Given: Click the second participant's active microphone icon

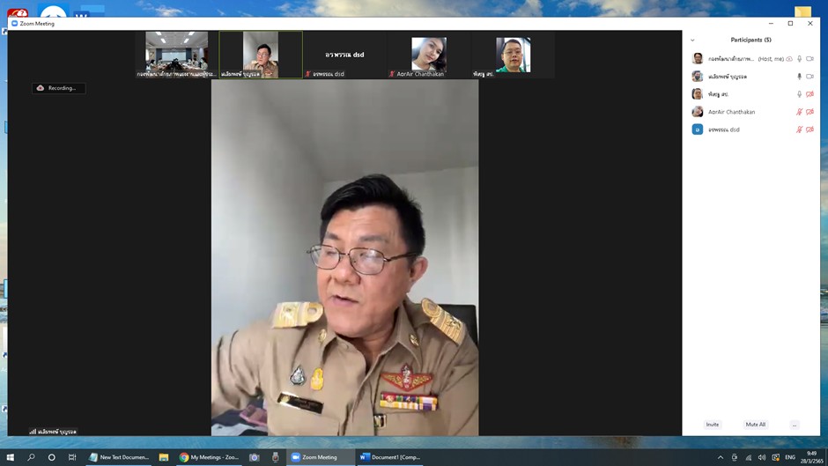Looking at the screenshot, I should 800,77.
